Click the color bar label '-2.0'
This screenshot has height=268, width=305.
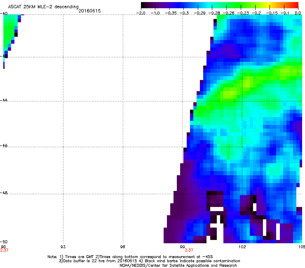tap(141, 13)
